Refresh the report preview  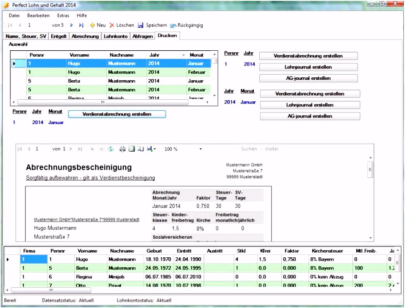click(111, 149)
